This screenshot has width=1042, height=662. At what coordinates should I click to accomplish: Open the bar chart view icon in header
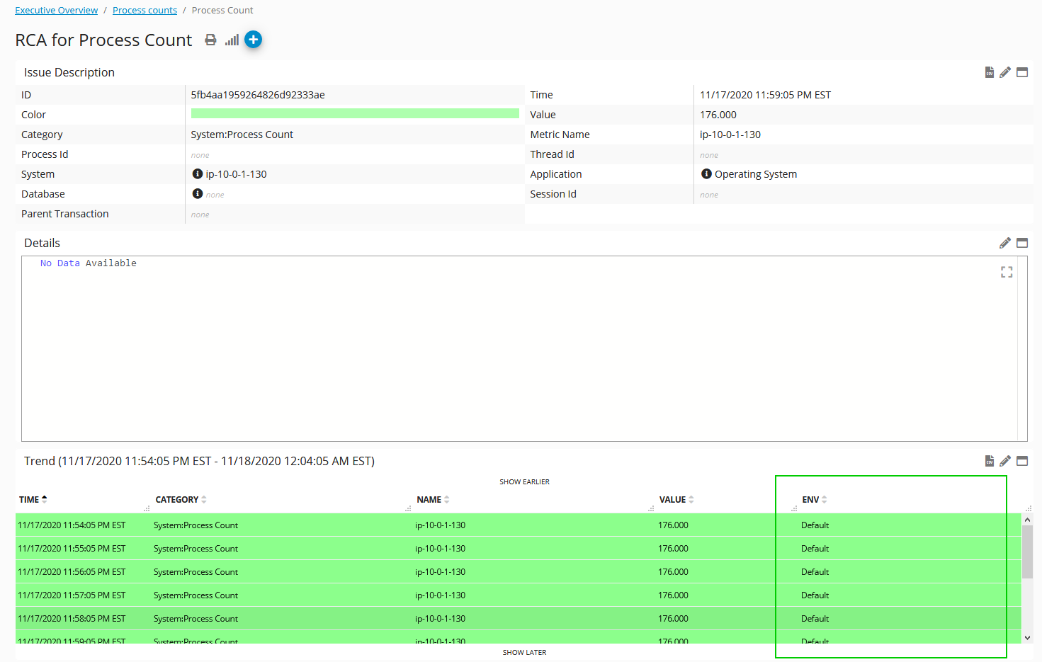click(x=231, y=40)
